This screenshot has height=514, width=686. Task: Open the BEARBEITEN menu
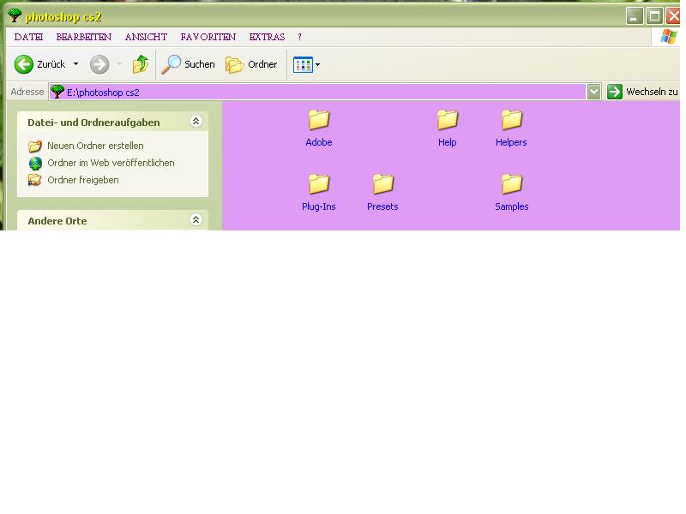pyautogui.click(x=83, y=37)
